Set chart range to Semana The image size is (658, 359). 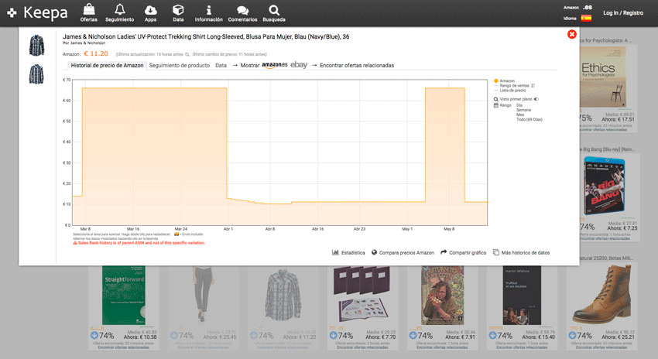tap(523, 110)
